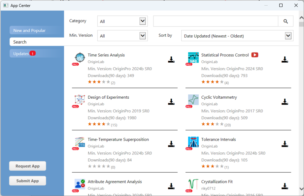
Task: Click the scroll up arrow of the scrollbar
Action: point(301,18)
